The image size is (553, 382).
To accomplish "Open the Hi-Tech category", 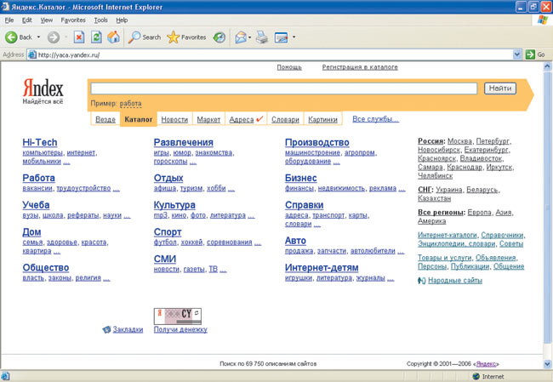I will [x=40, y=142].
